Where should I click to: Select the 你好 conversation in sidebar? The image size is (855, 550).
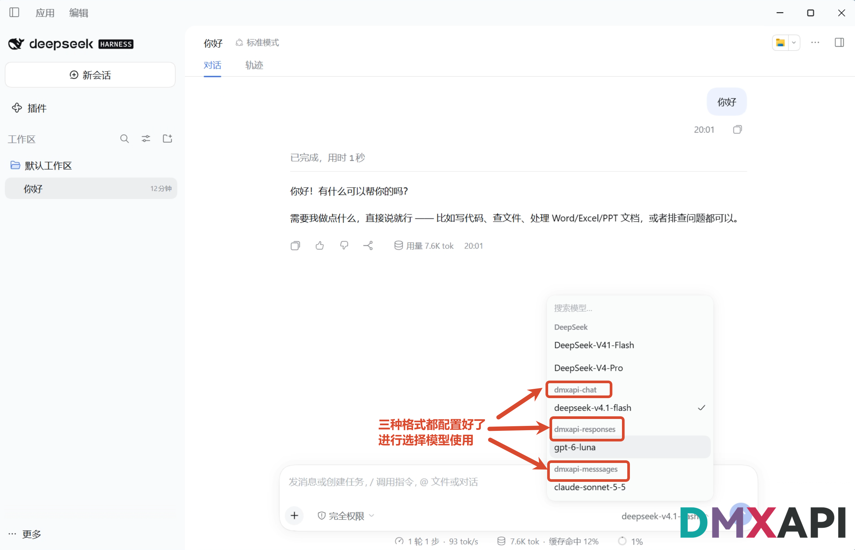91,188
